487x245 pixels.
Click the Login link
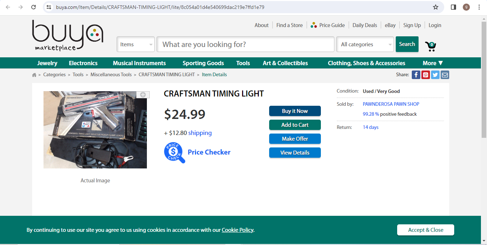coord(435,25)
